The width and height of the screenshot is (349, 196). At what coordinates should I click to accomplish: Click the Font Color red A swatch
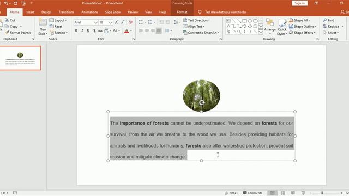click(127, 30)
